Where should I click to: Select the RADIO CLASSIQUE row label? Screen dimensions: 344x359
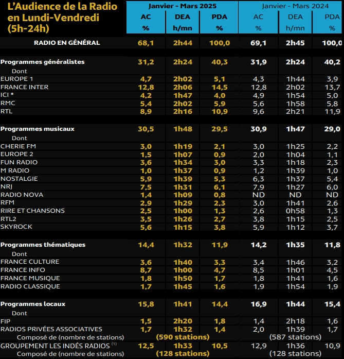tap(30, 286)
